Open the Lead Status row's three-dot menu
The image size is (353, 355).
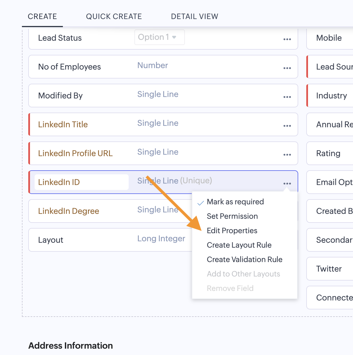click(x=287, y=39)
